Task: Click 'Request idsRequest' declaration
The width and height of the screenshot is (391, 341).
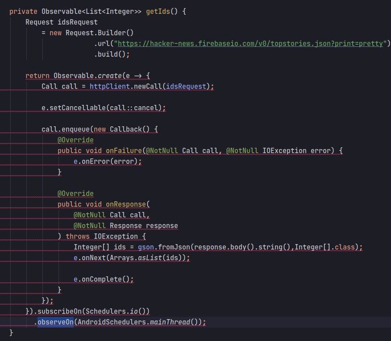Action: [62, 22]
